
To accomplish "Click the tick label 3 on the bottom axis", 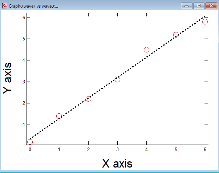I will coord(117,149).
